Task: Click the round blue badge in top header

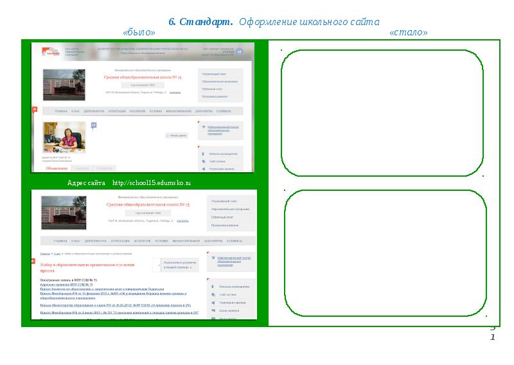Action: (x=239, y=52)
